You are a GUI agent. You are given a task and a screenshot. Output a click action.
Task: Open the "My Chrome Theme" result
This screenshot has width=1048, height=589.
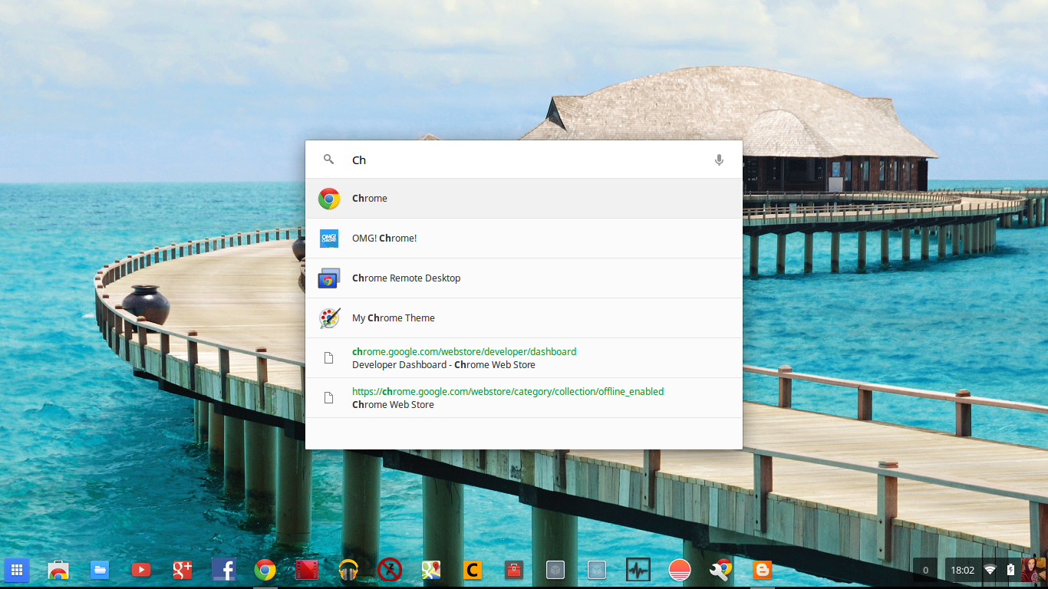click(x=524, y=318)
